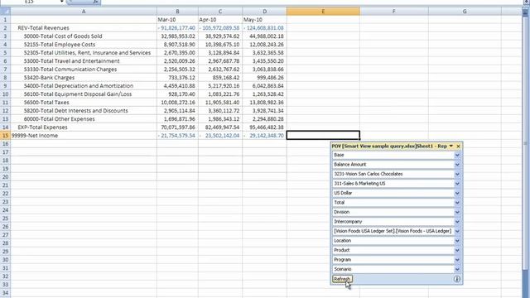530x298 pixels.
Task: Expand the Scenario dropdown
Action: [457, 269]
